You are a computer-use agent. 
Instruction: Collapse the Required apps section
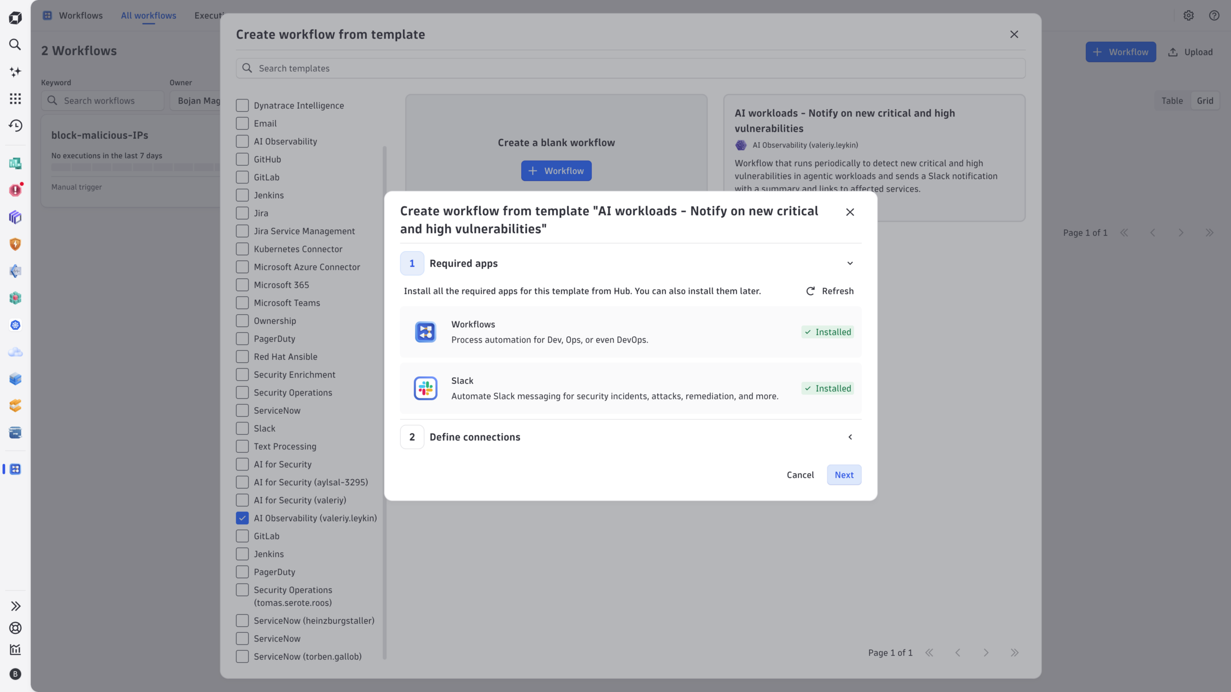(850, 263)
